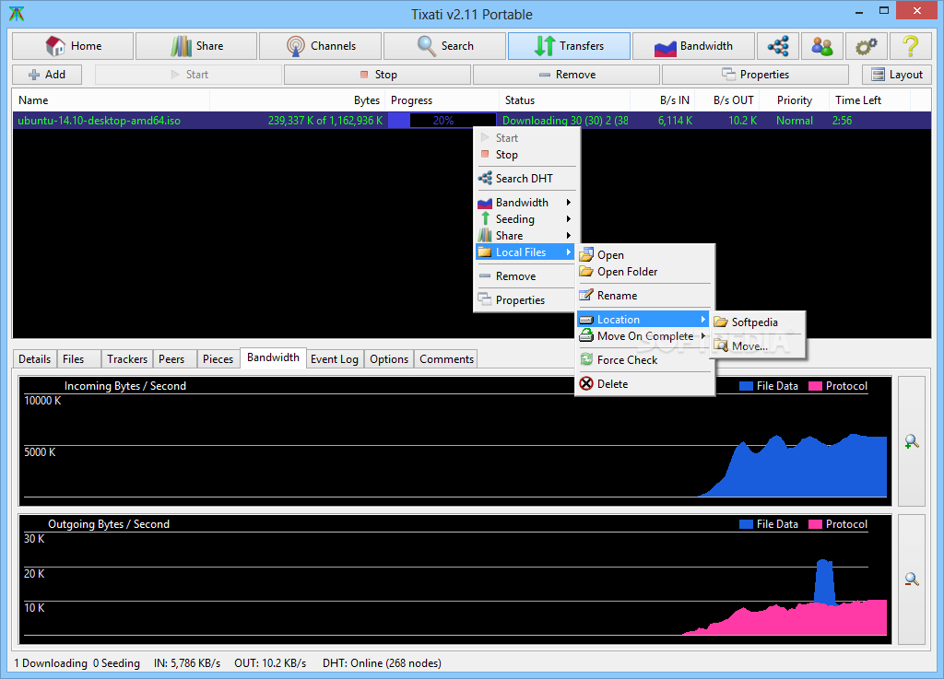The image size is (944, 679).
Task: Switch to the Event Log tab
Action: pos(335,359)
